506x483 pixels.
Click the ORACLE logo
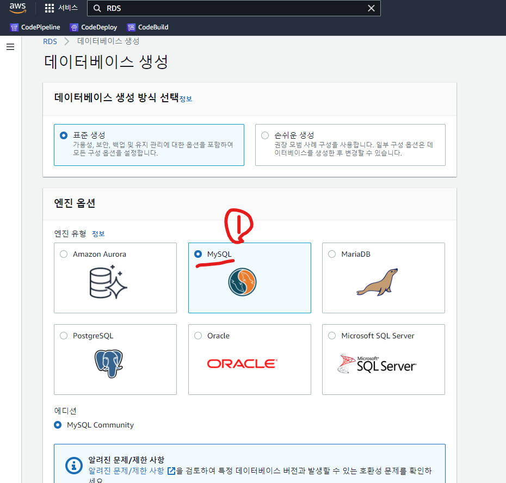242,364
